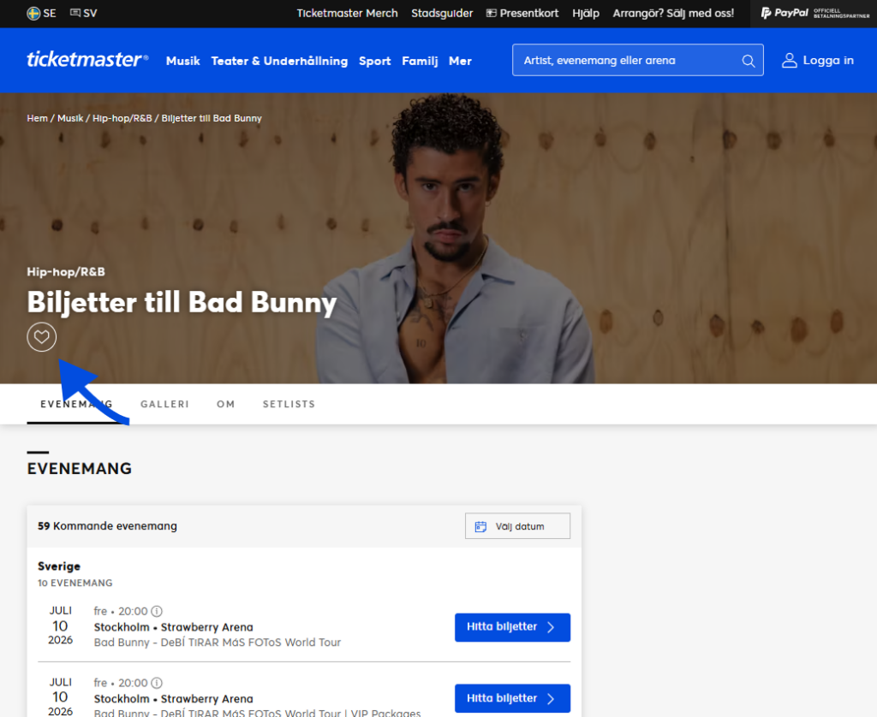Click the Stockholm • Strawberry Arena world tour title
Screen dimensions: 877x717
click(217, 642)
